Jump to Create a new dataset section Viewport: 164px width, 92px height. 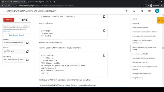click(145, 32)
